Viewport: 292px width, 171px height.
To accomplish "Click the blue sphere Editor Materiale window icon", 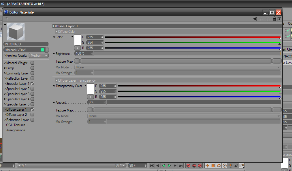I will pyautogui.click(x=6, y=12).
